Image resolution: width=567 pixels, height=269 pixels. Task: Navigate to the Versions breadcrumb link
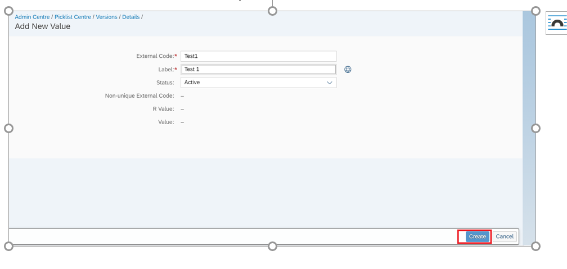(x=107, y=17)
